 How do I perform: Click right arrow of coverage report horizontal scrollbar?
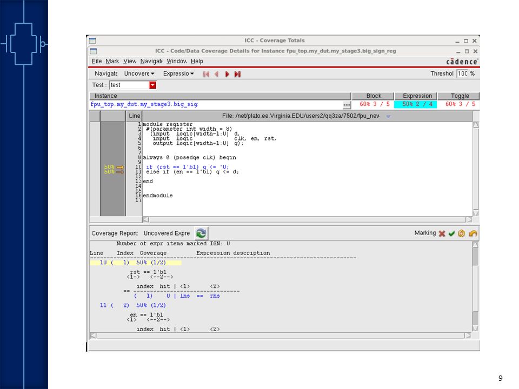tap(467, 336)
